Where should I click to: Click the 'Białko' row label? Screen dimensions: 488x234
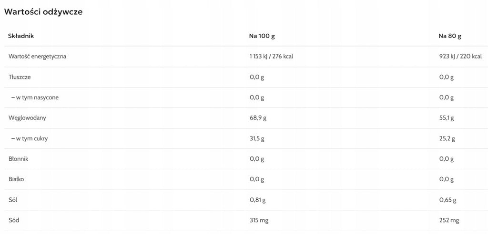click(x=16, y=179)
